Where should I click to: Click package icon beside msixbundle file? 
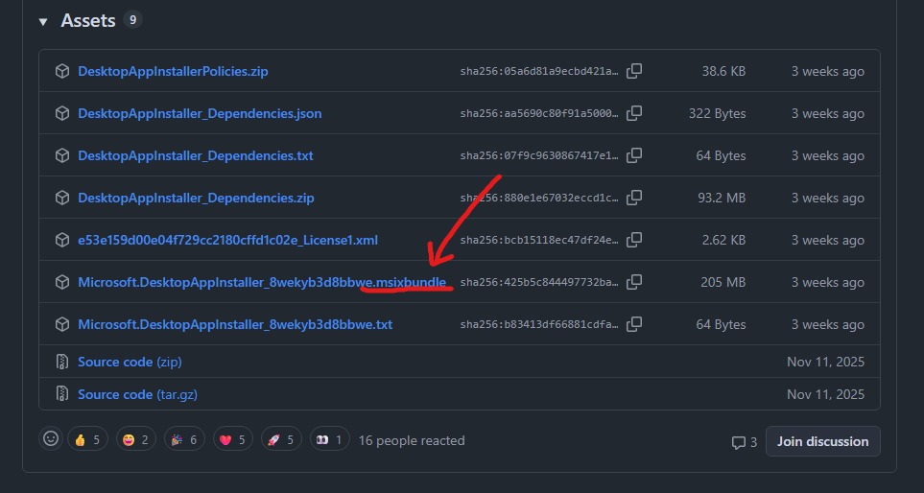(x=61, y=282)
